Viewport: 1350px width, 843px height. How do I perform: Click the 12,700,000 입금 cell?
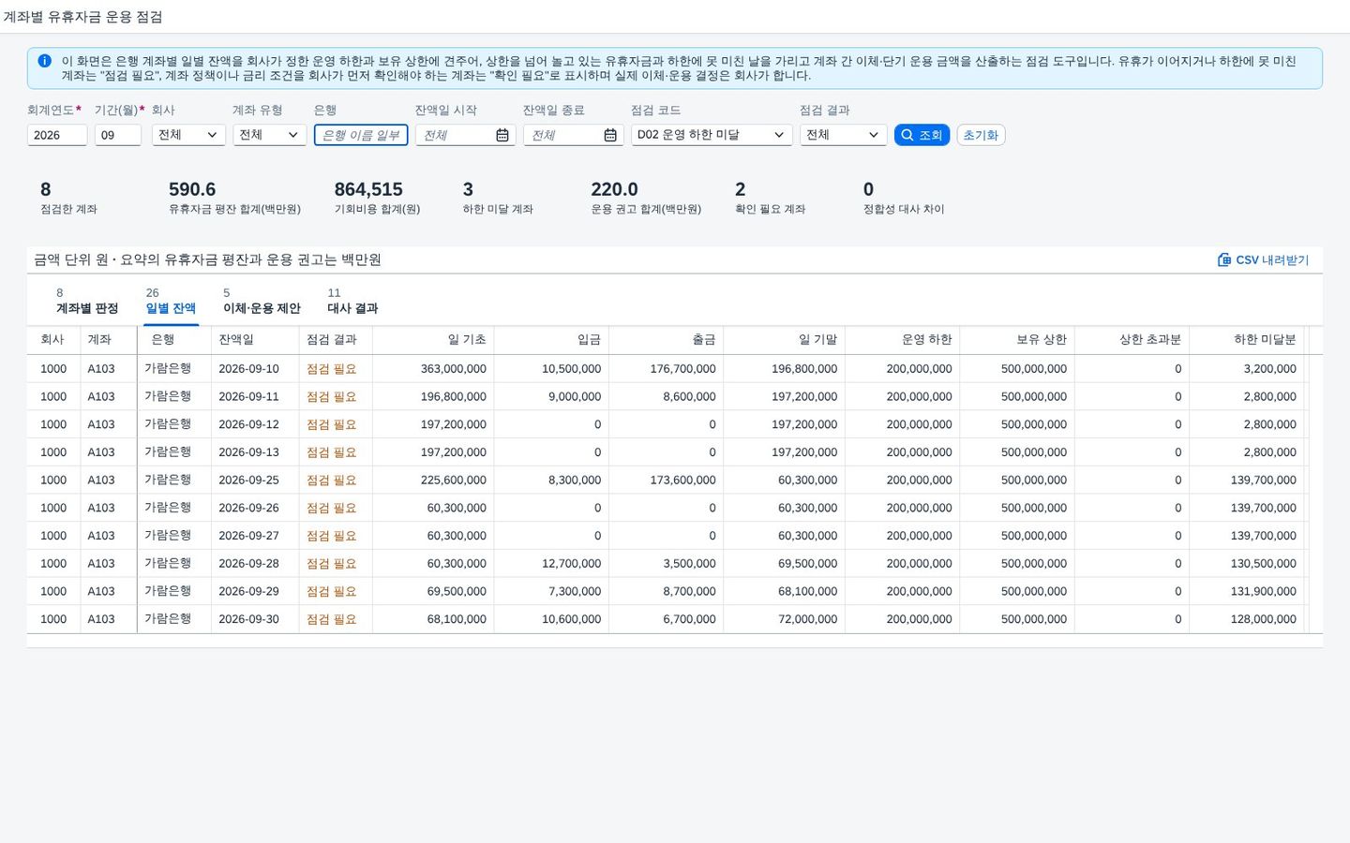(x=551, y=564)
